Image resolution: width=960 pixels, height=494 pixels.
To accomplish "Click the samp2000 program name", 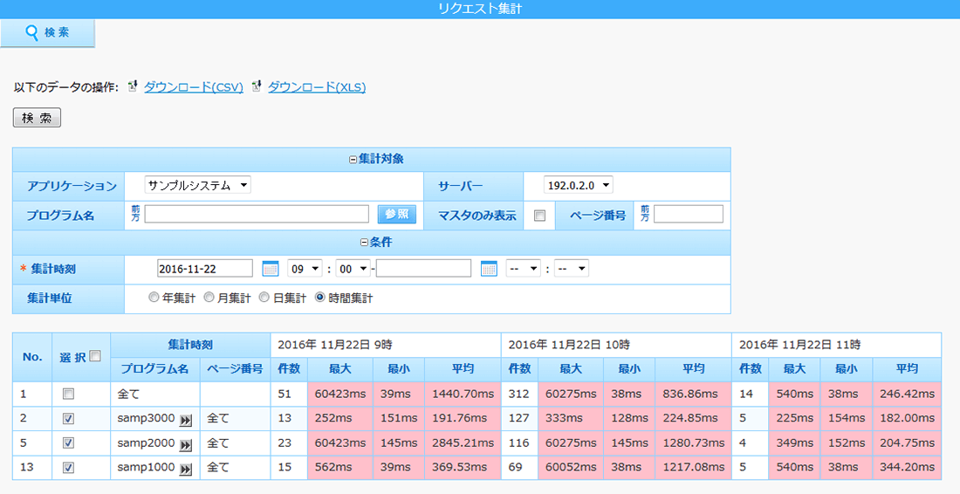I will tap(146, 443).
